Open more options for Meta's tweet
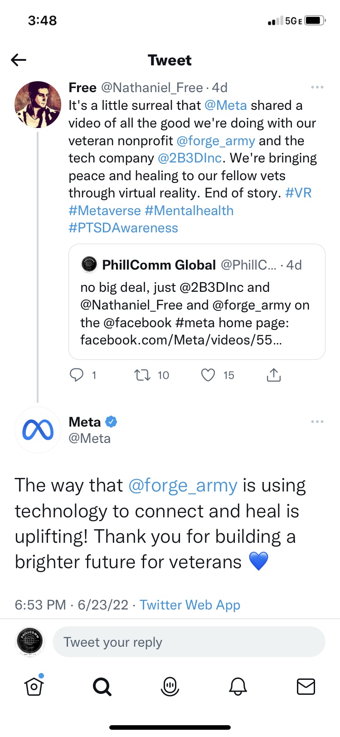This screenshot has height=737, width=340. (317, 422)
